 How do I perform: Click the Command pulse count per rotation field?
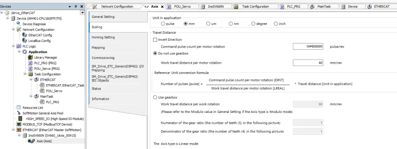pyautogui.click(x=308, y=47)
